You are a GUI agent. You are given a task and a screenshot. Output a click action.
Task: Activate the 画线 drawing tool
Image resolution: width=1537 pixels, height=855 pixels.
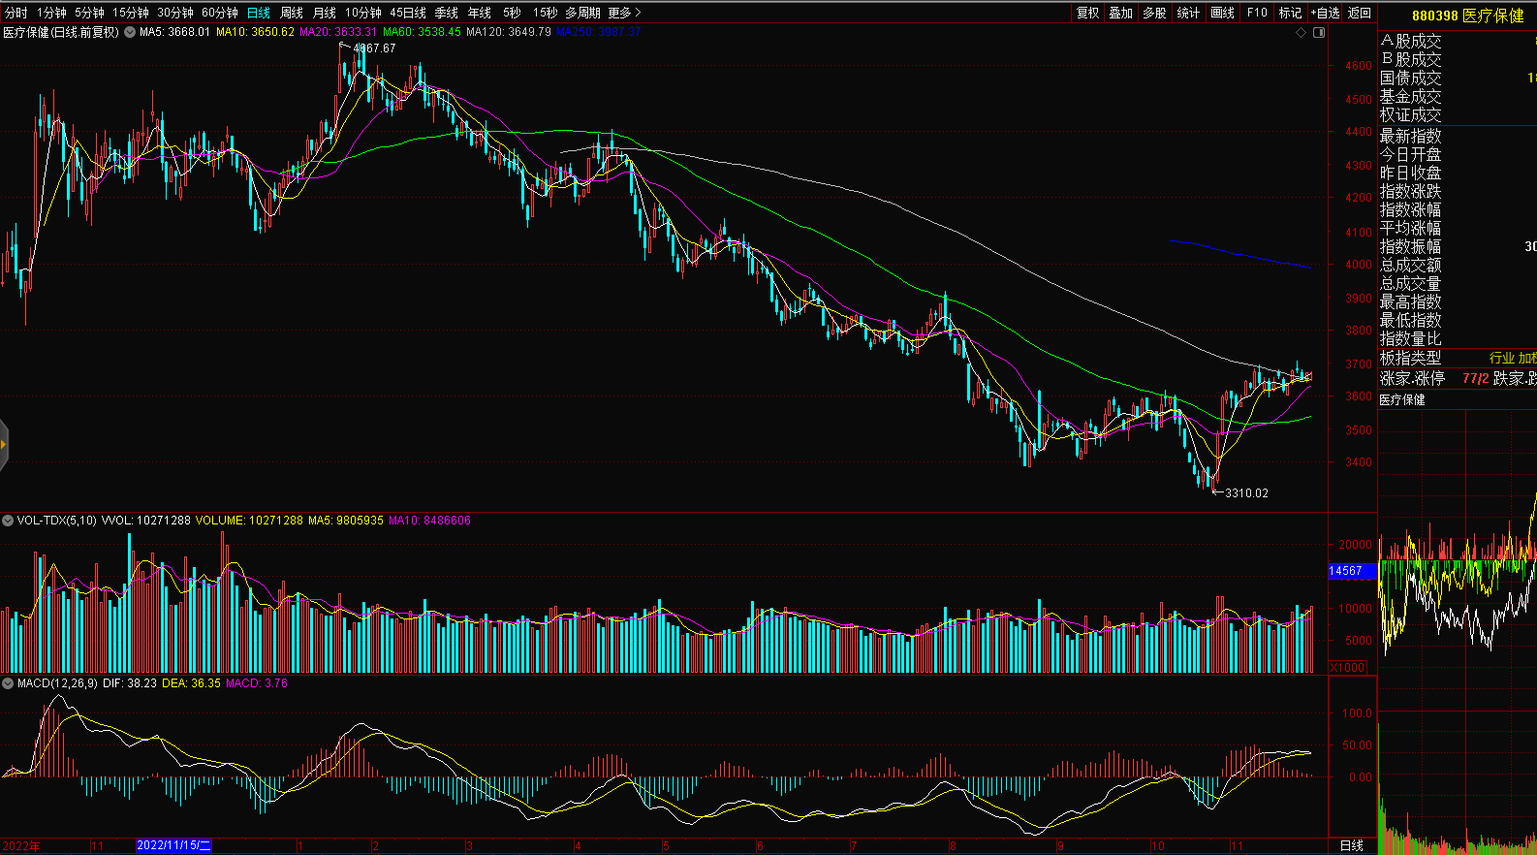(1223, 13)
